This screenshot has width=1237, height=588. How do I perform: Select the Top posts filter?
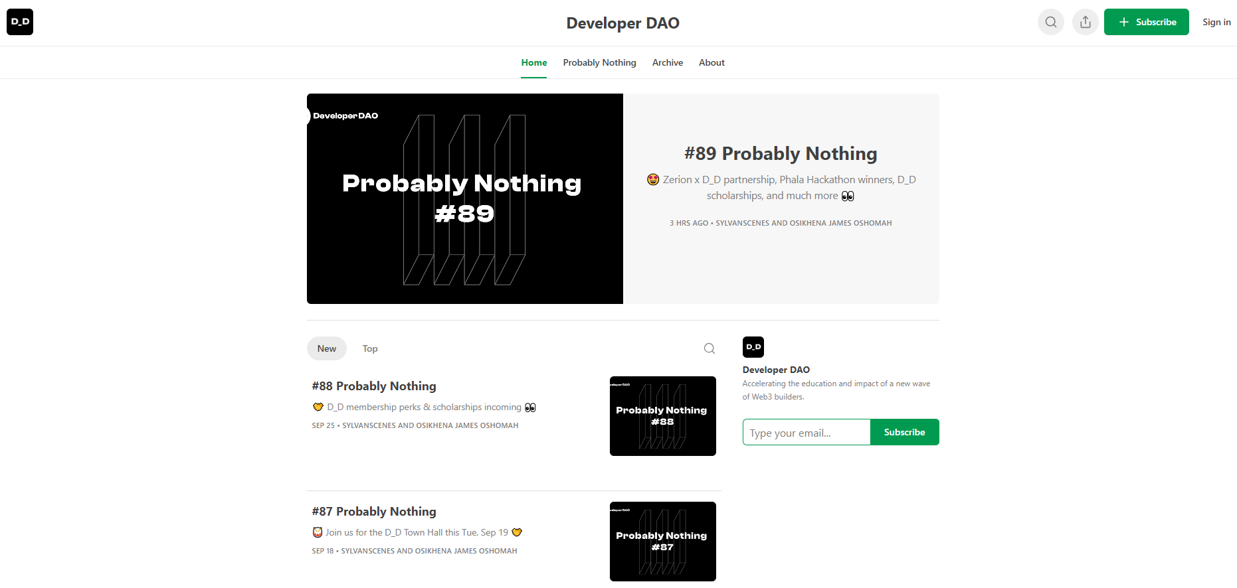(370, 348)
